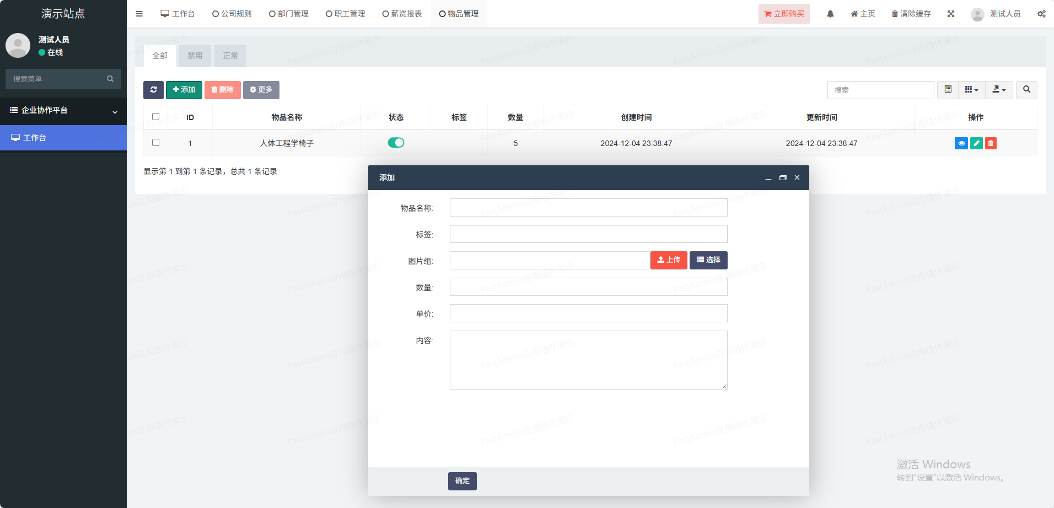Check the checkbox for row ID 1
This screenshot has height=508, width=1054.
click(155, 143)
